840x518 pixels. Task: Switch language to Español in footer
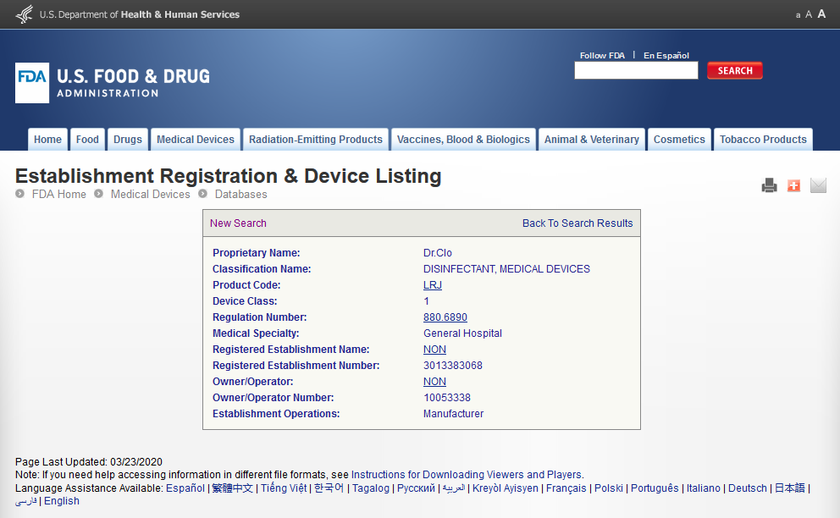click(x=185, y=488)
